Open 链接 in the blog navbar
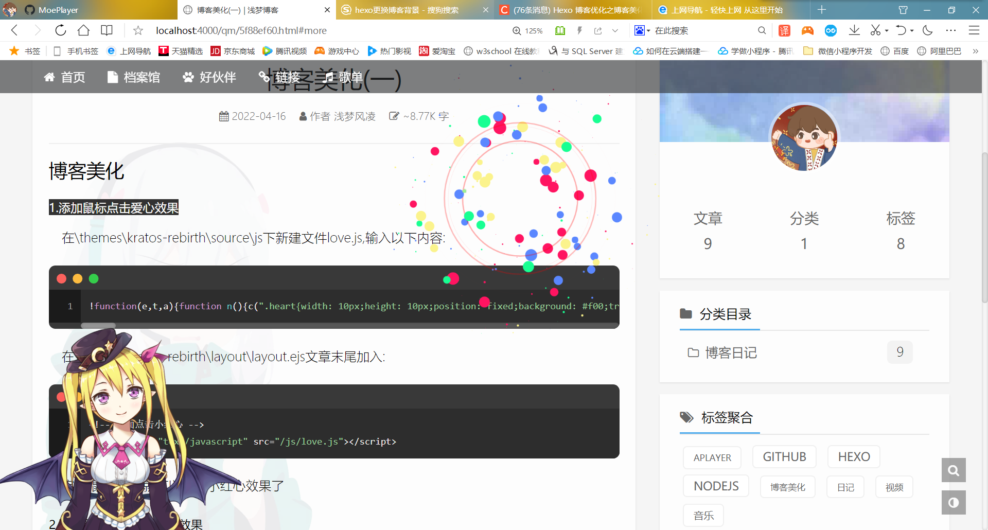Viewport: 988px width, 530px height. tap(279, 77)
